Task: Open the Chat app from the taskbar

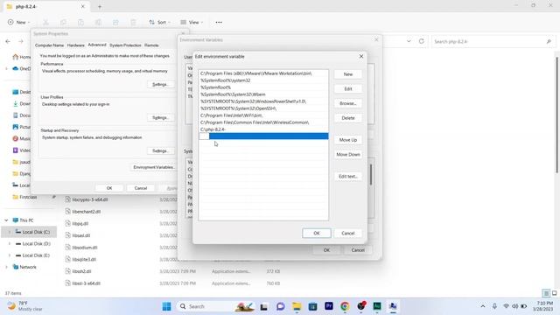Action: coord(280,306)
